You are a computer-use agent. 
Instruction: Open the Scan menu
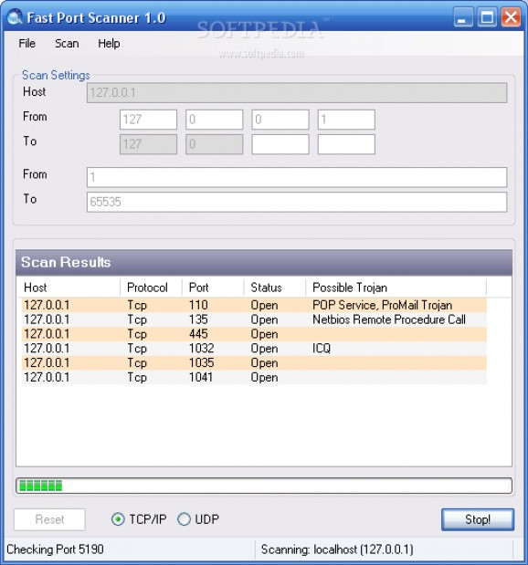(67, 44)
